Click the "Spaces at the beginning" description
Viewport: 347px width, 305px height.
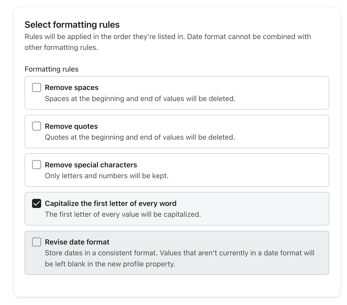(140, 99)
